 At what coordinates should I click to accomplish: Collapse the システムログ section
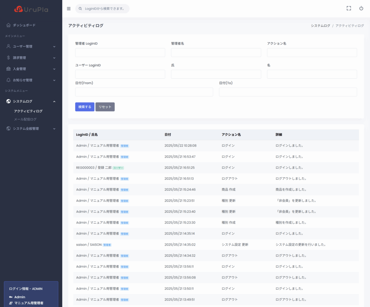click(54, 101)
